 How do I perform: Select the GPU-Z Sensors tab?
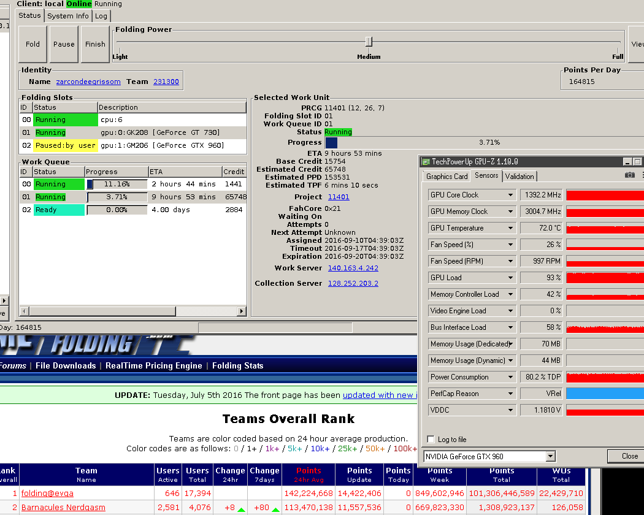486,175
